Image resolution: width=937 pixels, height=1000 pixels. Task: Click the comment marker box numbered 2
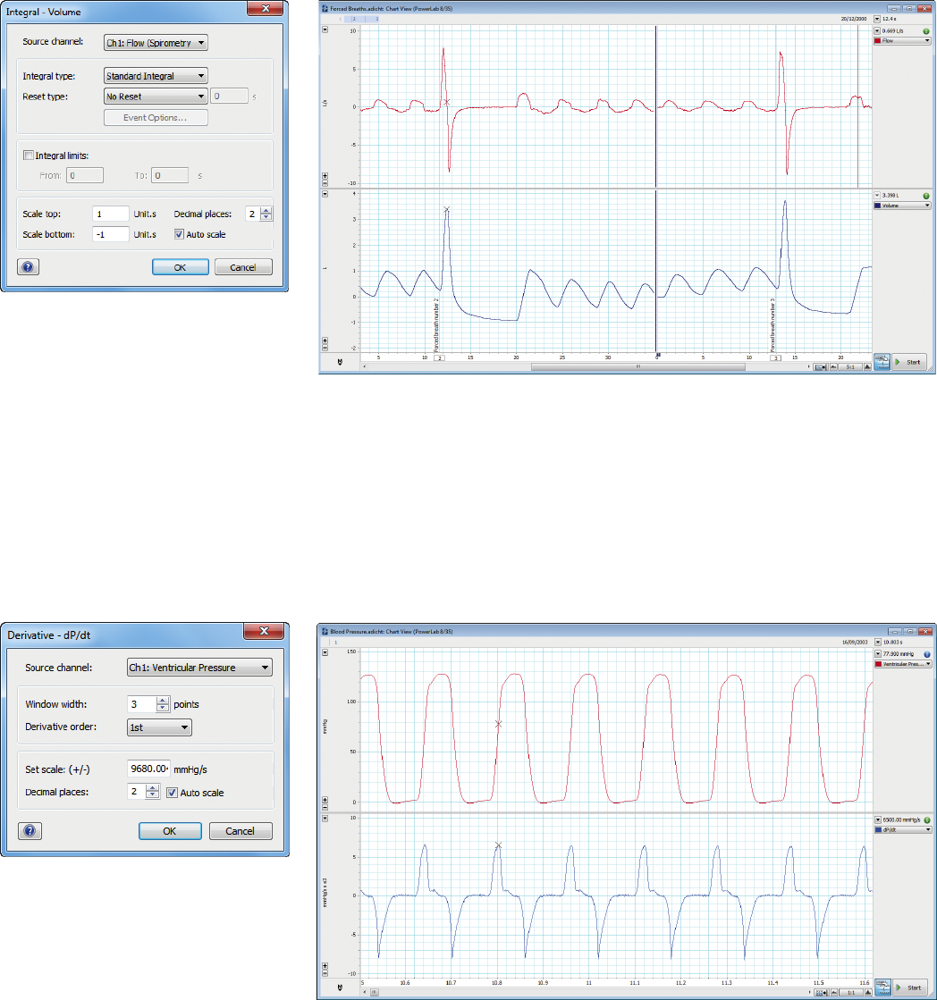pyautogui.click(x=440, y=357)
